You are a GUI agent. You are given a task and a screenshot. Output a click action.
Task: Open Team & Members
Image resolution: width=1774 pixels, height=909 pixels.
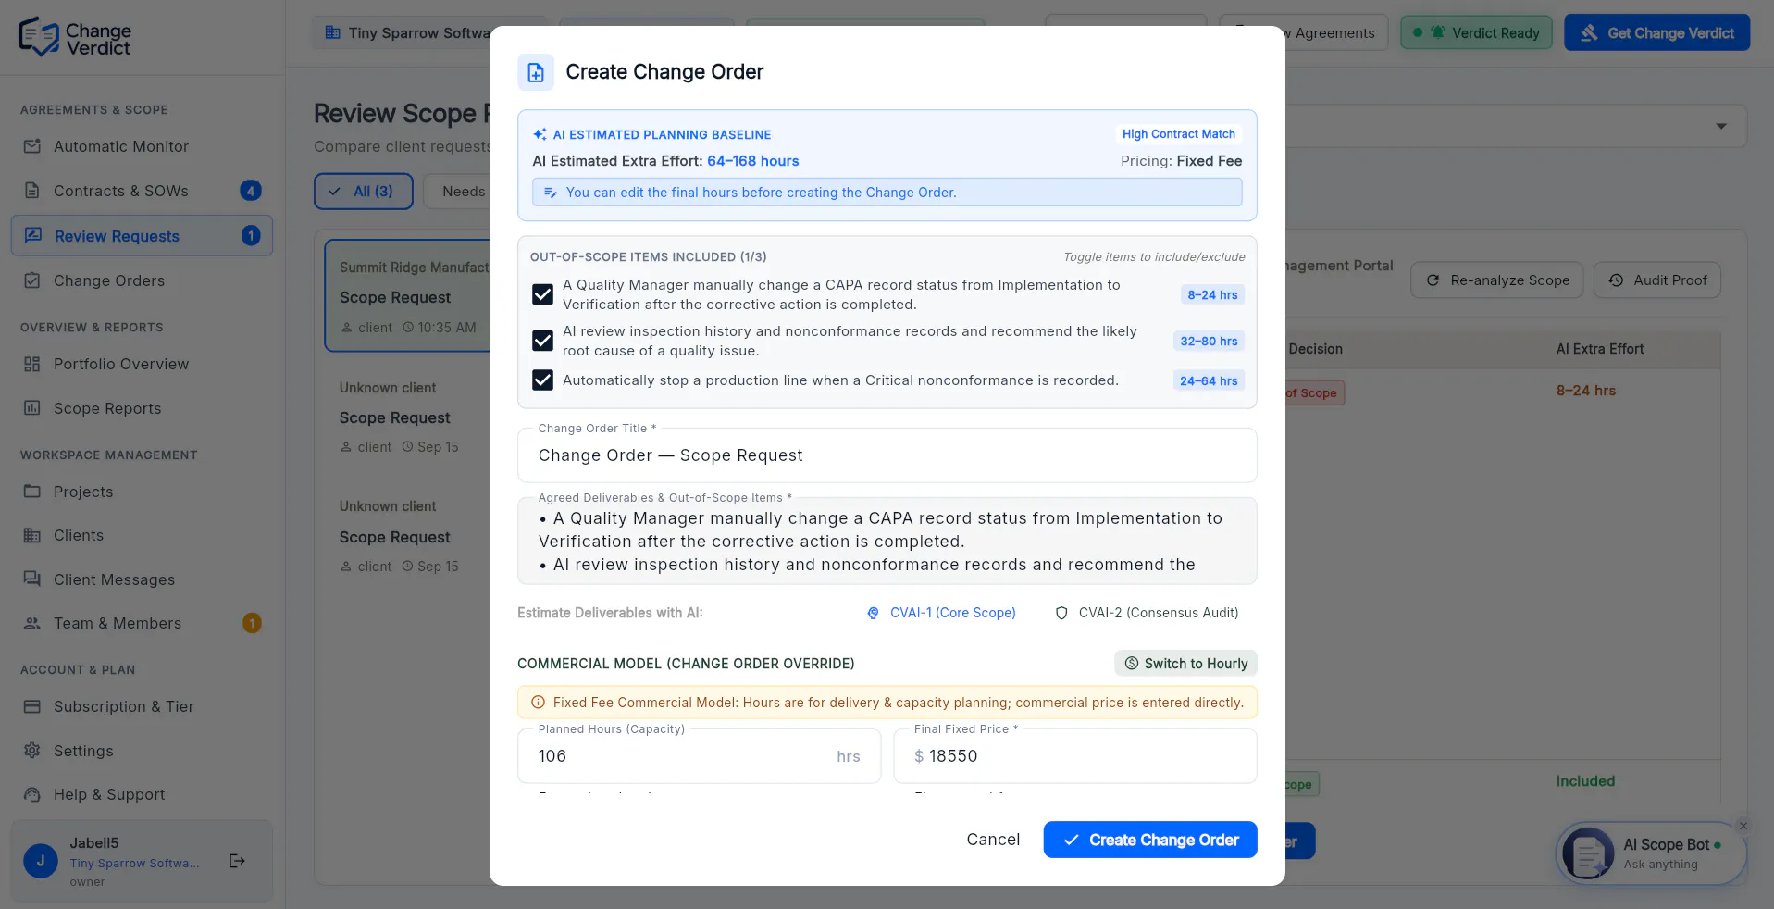click(x=142, y=623)
